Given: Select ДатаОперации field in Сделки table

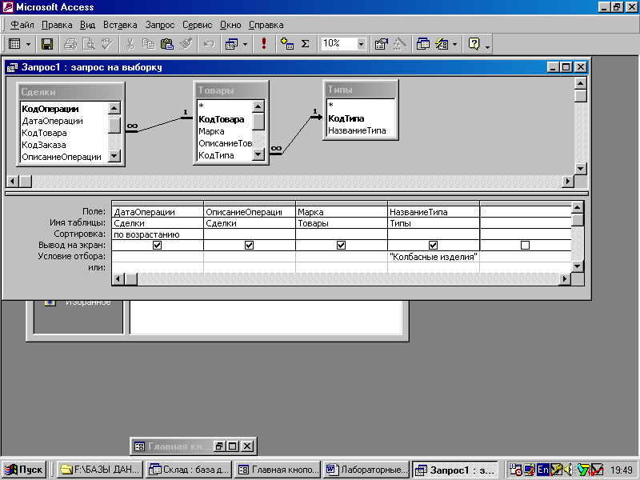Looking at the screenshot, I should (x=65, y=121).
